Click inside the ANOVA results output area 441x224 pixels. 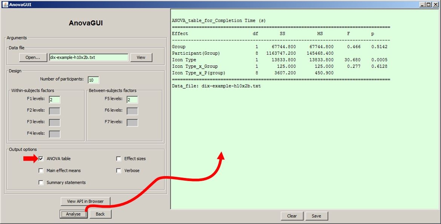305,109
